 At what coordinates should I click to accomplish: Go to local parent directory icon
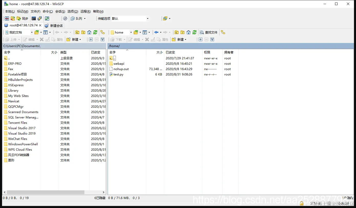point(77,32)
